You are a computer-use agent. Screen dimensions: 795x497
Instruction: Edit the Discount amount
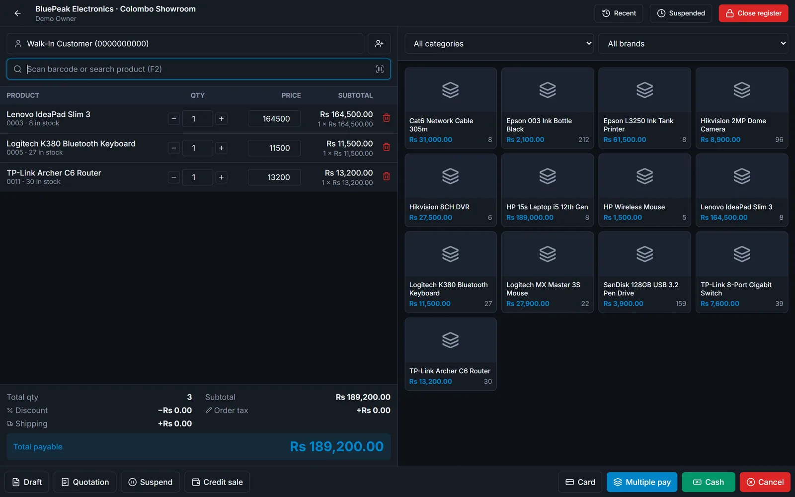coord(27,411)
